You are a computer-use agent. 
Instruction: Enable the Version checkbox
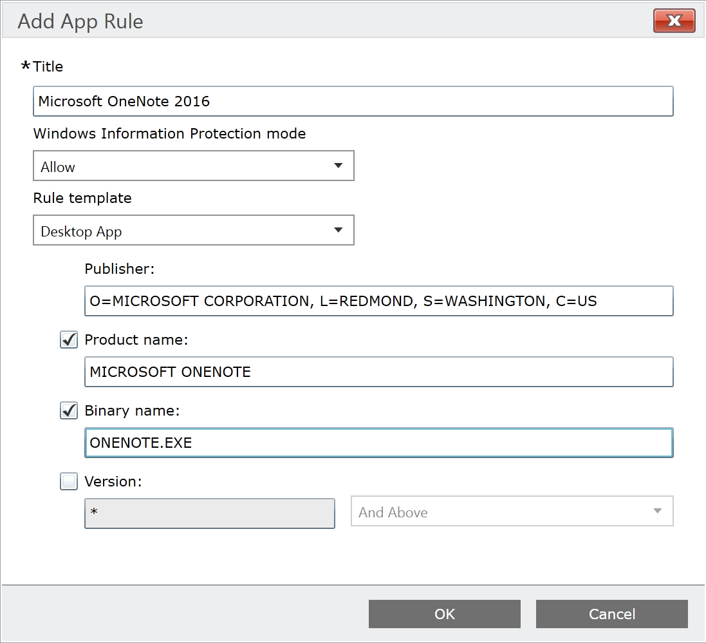coord(68,481)
